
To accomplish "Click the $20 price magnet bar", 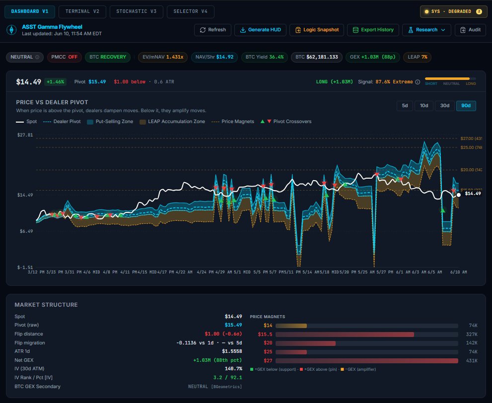I will [x=366, y=343].
